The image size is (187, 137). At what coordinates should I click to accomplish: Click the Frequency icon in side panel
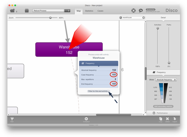click(x=154, y=72)
